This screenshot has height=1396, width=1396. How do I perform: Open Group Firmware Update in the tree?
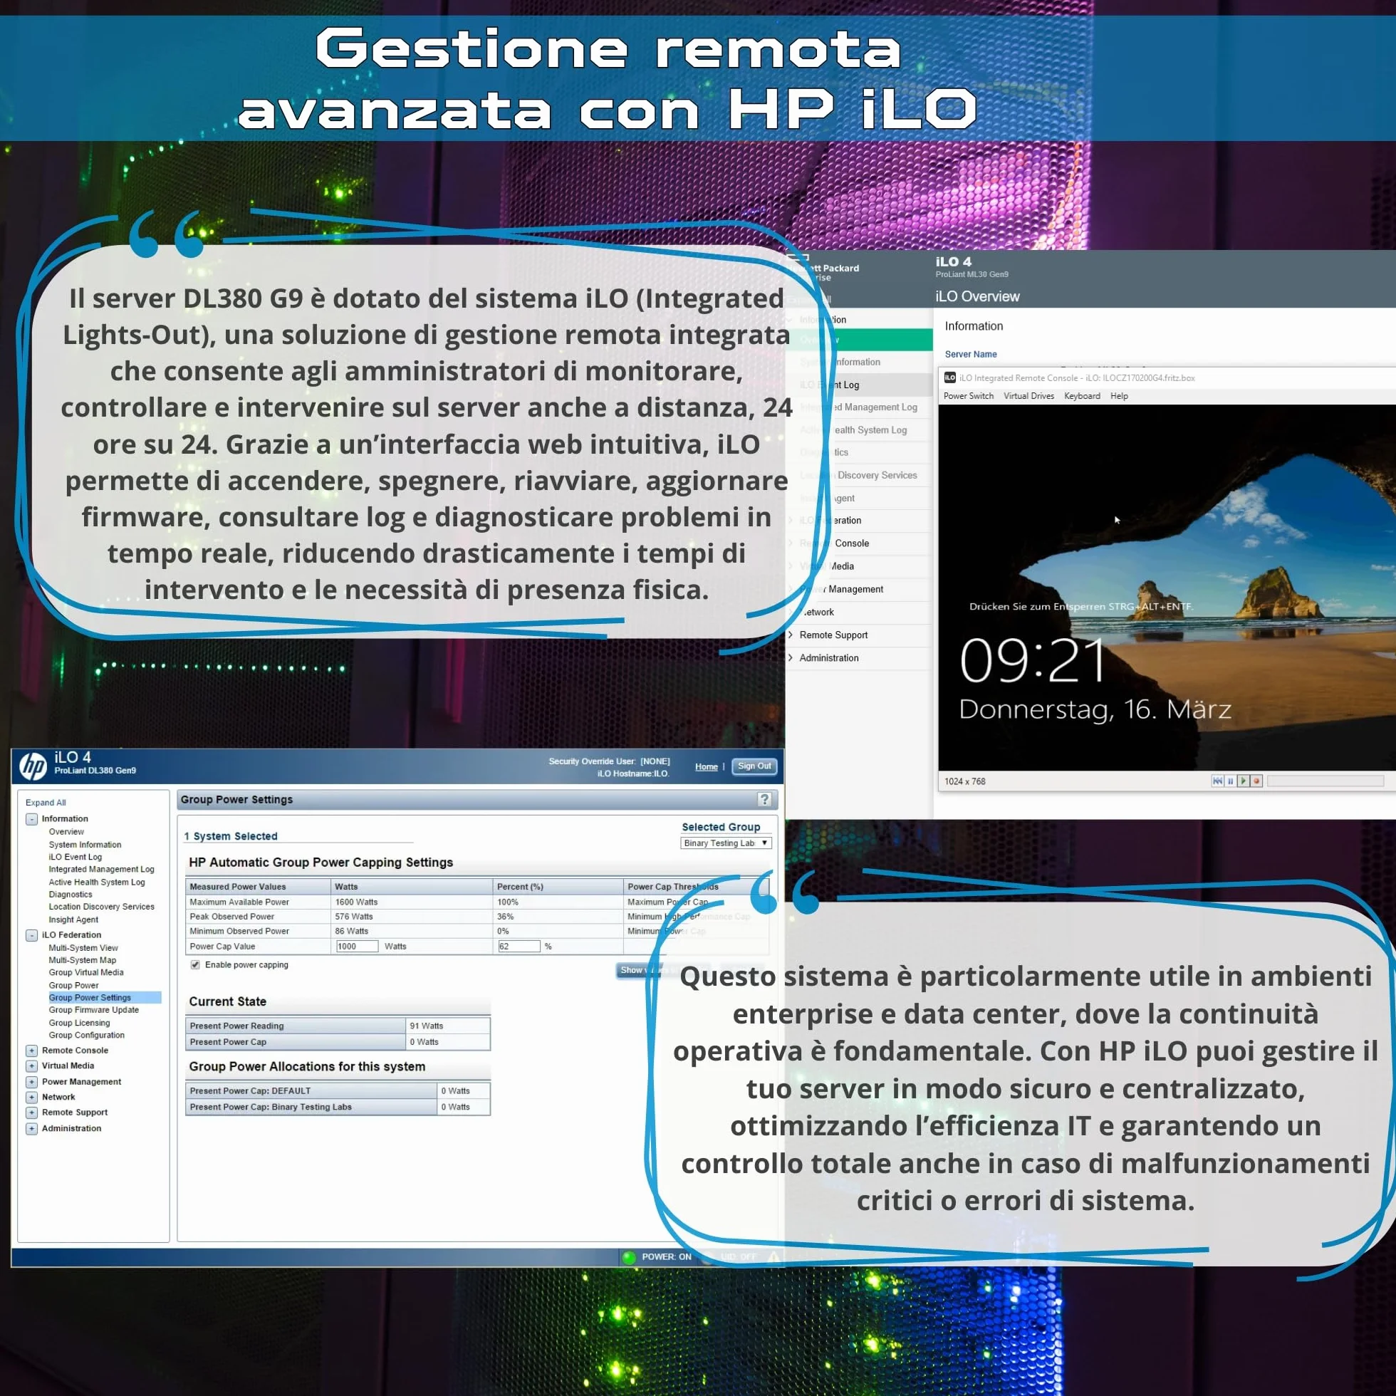[x=93, y=1010]
